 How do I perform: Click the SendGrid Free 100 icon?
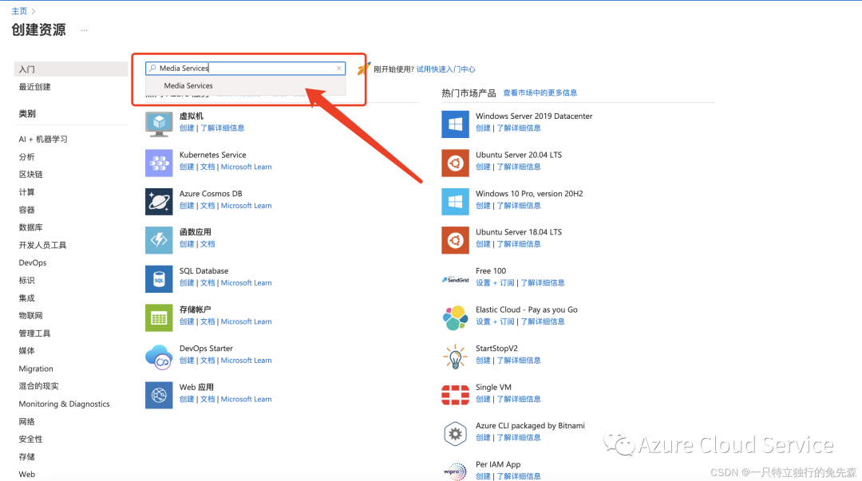455,279
